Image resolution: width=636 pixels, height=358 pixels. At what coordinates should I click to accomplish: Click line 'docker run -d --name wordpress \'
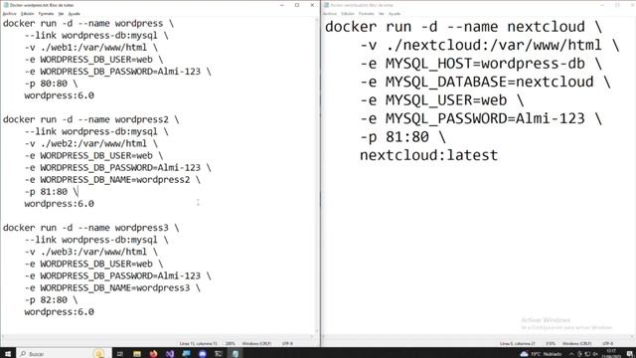tap(88, 23)
